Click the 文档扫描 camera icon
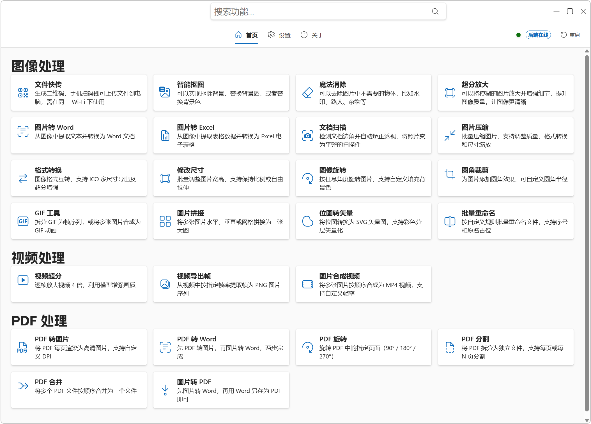Viewport: 591px width, 424px height. [x=308, y=136]
